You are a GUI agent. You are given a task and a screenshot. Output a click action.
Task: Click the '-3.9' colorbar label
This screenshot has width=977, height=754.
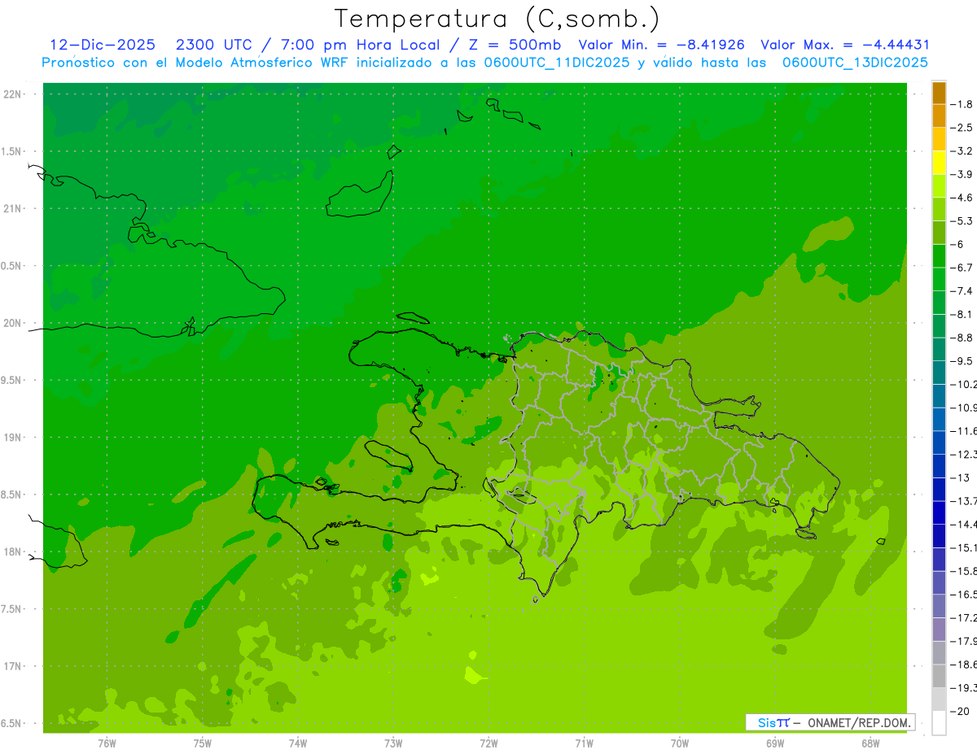[962, 174]
